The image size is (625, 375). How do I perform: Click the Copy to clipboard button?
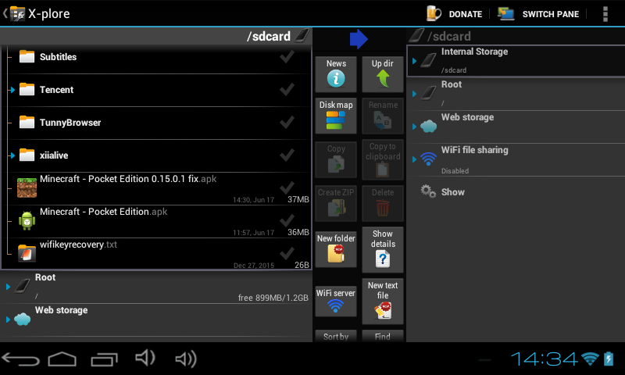click(383, 159)
